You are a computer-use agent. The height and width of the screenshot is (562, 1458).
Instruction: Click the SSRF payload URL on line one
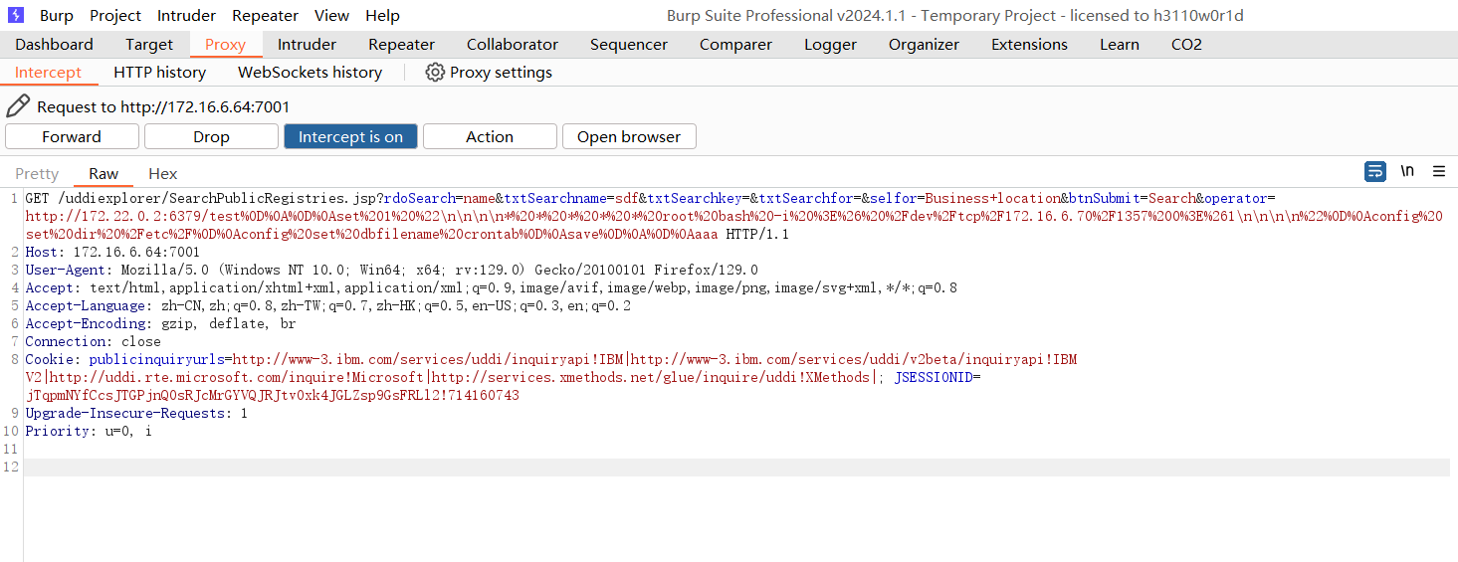click(734, 216)
